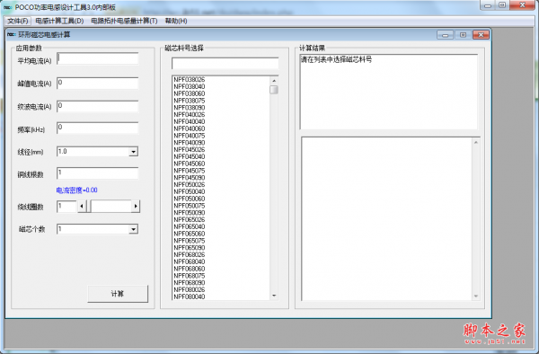This screenshot has height=354, width=539.
Task: Click results box scrollbar up arrow
Action: pos(476,142)
